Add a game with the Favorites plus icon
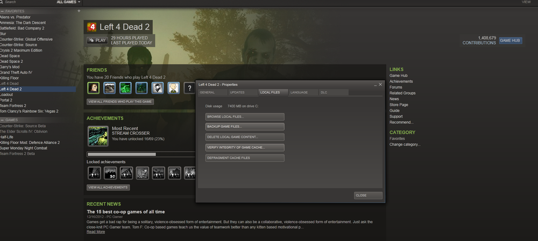This screenshot has width=538, height=241. click(79, 11)
